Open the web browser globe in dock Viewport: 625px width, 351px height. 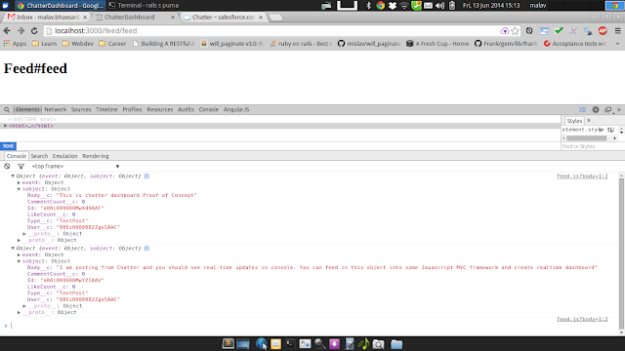pyautogui.click(x=261, y=343)
